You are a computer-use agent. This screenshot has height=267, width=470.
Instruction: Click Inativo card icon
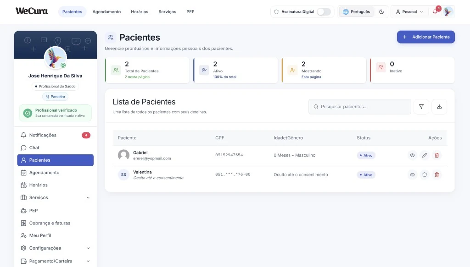[x=380, y=67]
